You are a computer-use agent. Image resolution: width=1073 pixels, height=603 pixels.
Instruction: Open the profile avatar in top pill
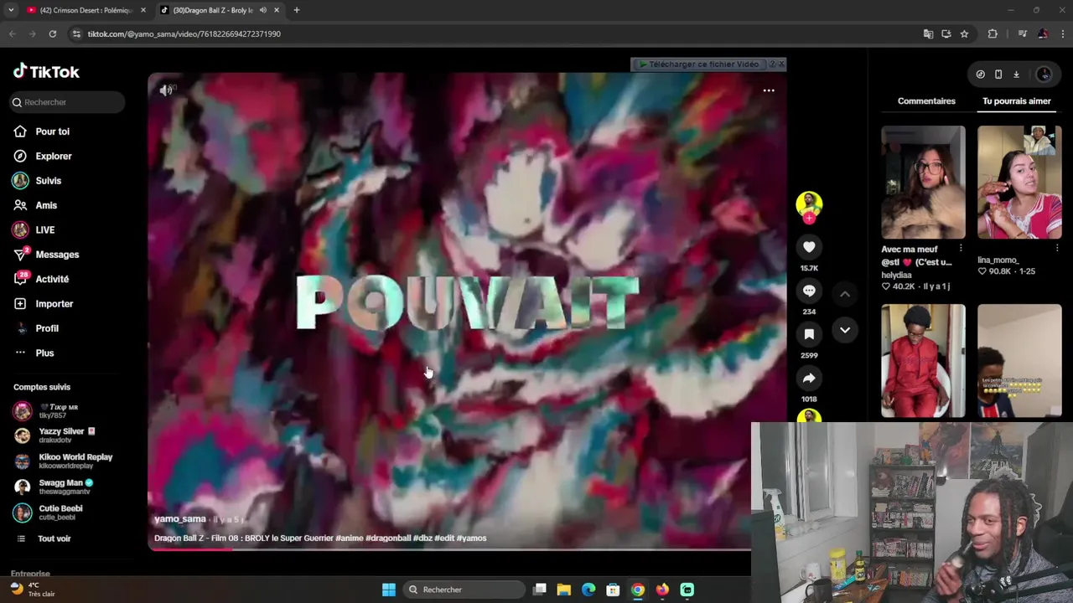coord(1044,75)
